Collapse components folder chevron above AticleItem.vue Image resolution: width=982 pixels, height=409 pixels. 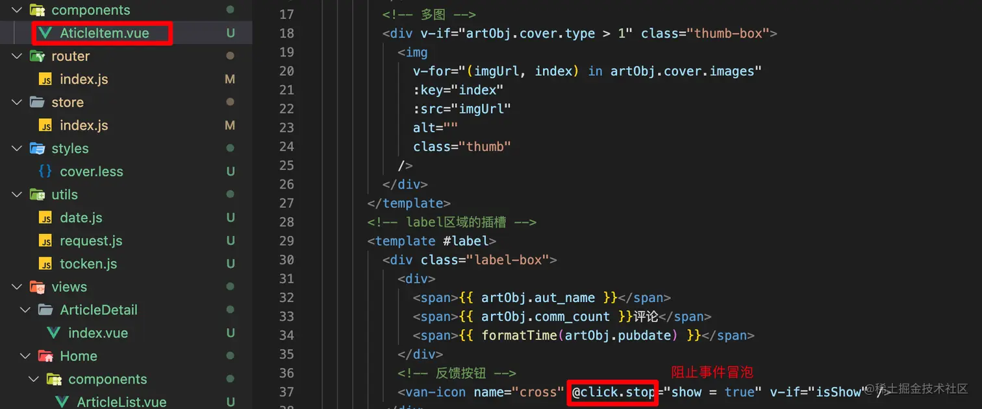18,10
